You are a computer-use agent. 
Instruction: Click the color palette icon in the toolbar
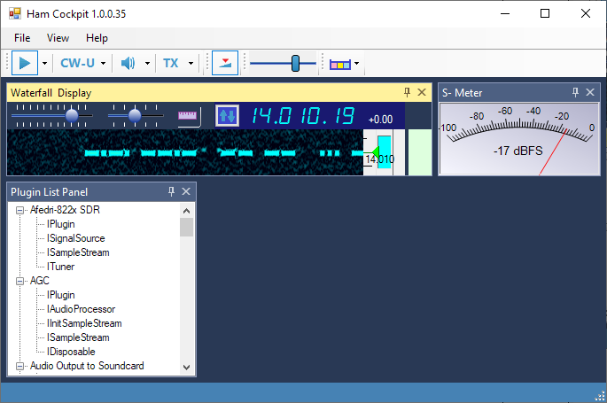339,64
